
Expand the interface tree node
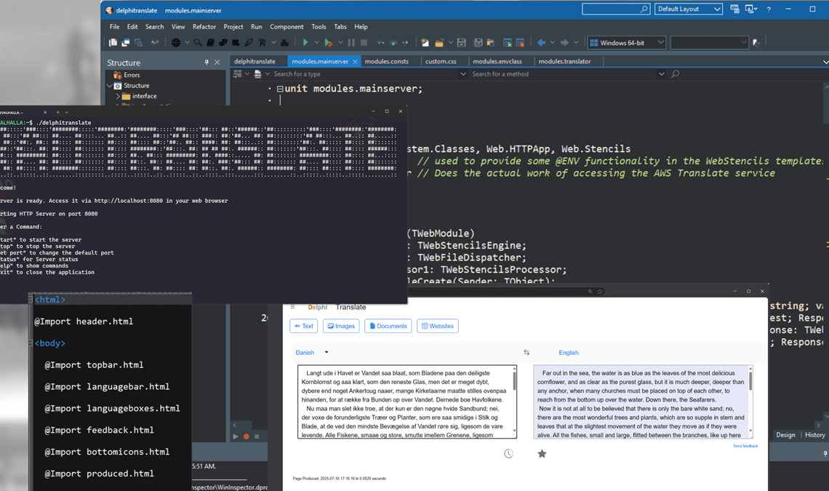(x=118, y=96)
